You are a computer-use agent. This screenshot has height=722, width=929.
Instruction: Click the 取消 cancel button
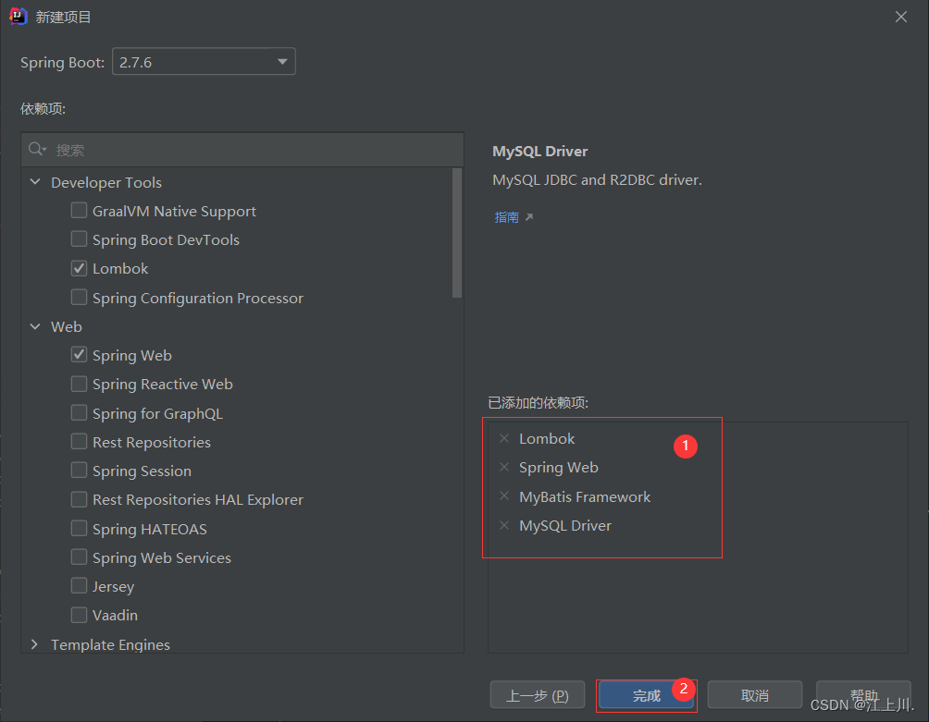click(x=755, y=695)
